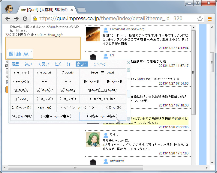Close the small 顔 絵 AA toolbar
Image resolution: width=217 pixels, height=173 pixels.
point(31,51)
